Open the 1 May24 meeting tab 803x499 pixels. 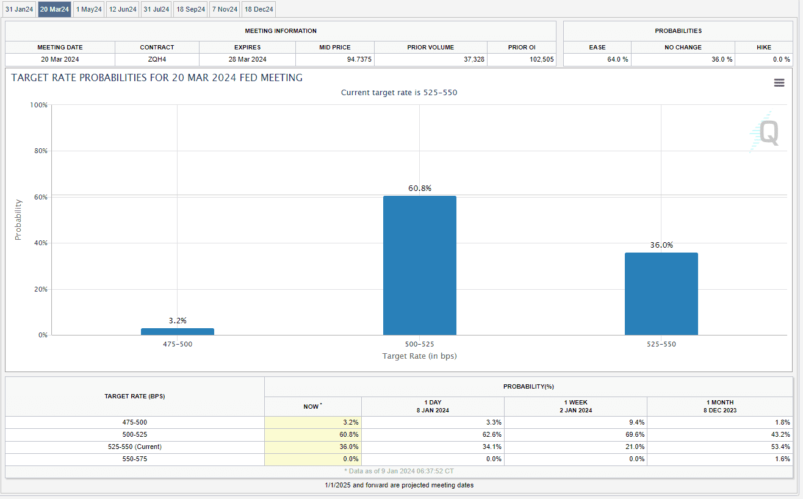click(x=88, y=9)
